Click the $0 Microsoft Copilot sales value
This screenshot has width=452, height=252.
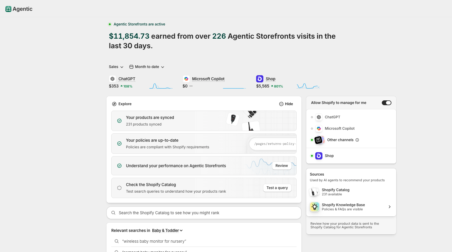185,86
